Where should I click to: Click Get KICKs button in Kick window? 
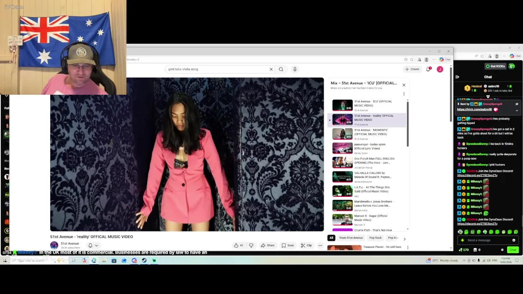495,66
